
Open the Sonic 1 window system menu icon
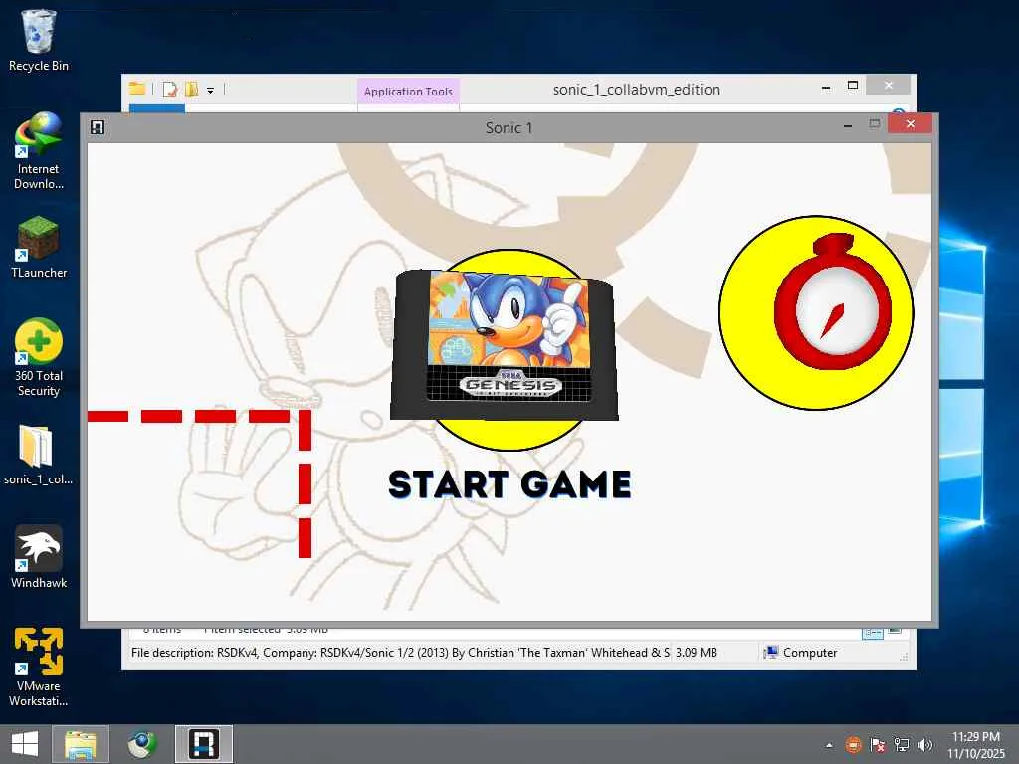98,127
